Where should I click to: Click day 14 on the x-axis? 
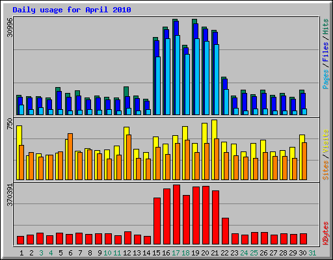click(x=146, y=253)
